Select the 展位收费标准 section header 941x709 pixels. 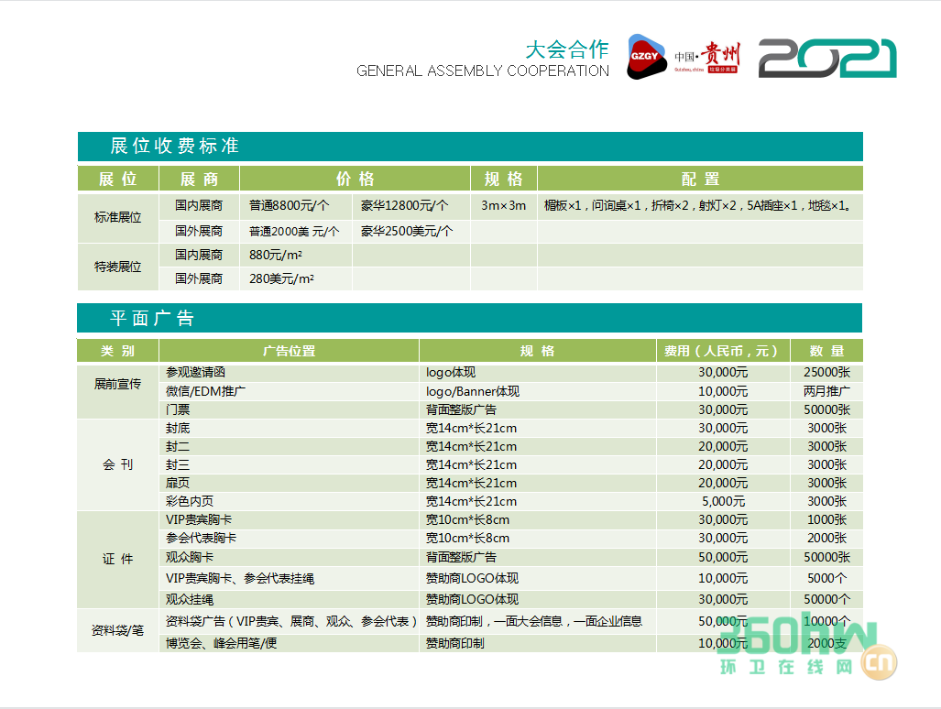[174, 147]
